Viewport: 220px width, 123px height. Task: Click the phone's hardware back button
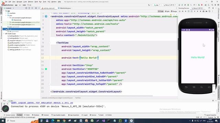(186, 87)
